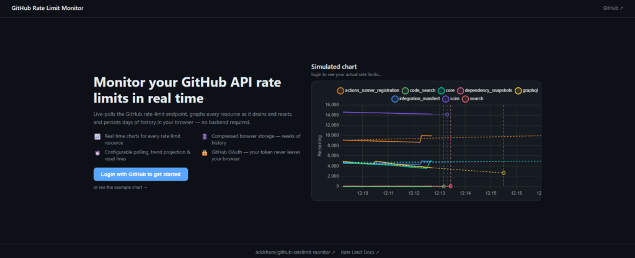Open the example chart link
635x258 pixels.
point(120,187)
